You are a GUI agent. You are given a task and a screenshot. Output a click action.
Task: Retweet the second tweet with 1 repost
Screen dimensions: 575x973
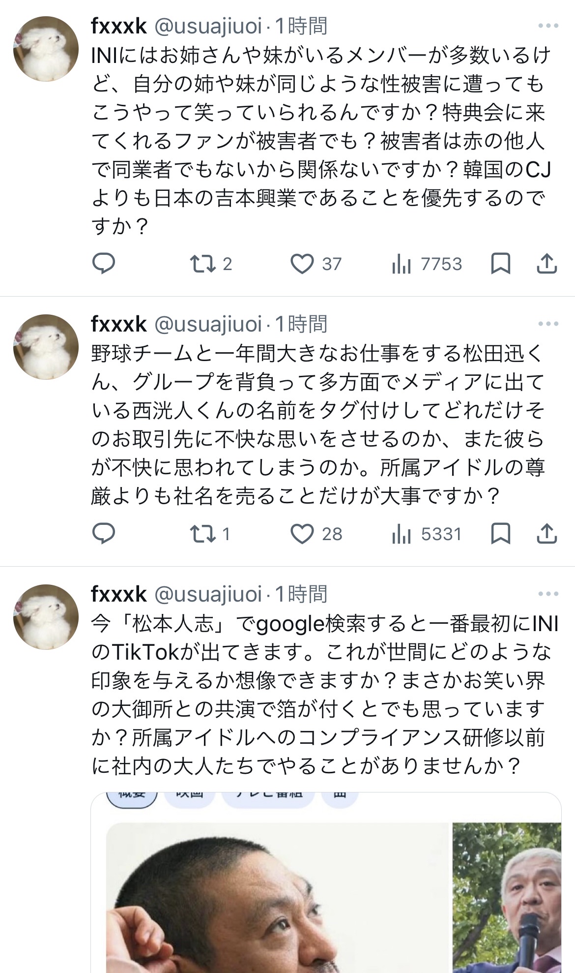(x=203, y=533)
